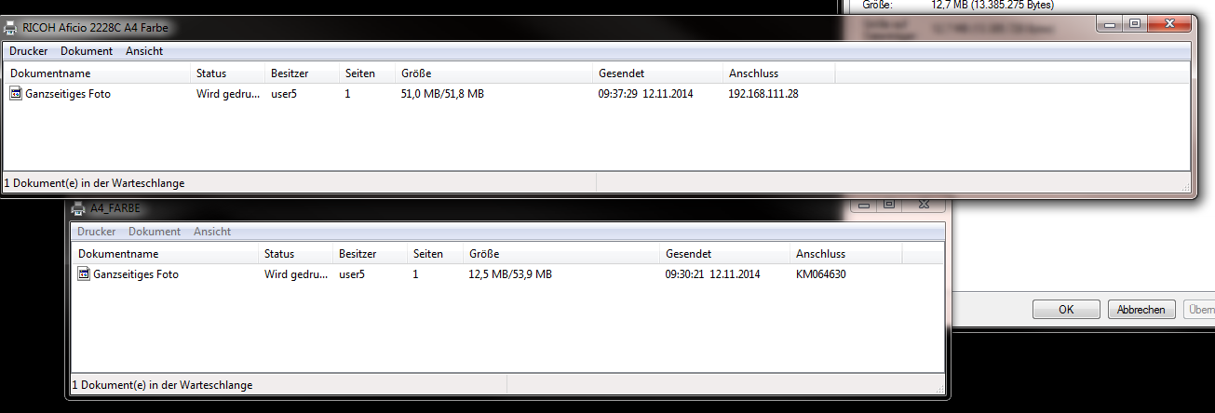Click the OK button in properties dialog
Screen dimensions: 1215x413
1066,310
